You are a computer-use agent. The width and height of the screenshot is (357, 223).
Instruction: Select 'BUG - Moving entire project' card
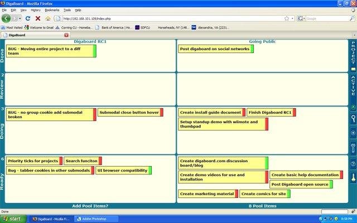click(x=51, y=51)
